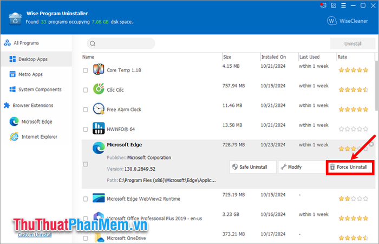Screen dimensions: 379x244
Task: Rate Core Temp 1.18 with stars
Action: [354, 70]
